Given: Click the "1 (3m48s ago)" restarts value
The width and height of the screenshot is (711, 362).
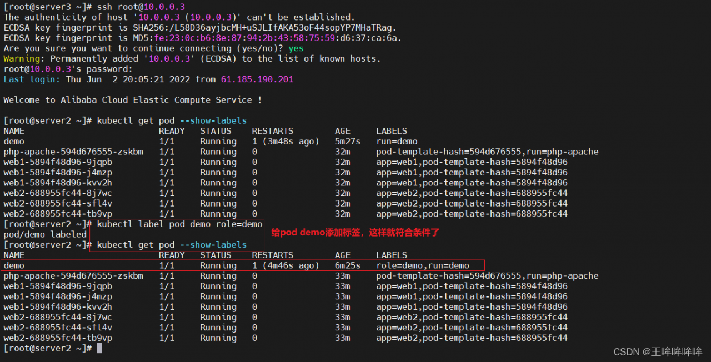Looking at the screenshot, I should [286, 142].
